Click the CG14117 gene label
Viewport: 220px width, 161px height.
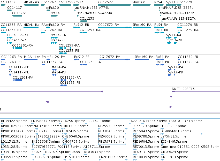(14, 7)
